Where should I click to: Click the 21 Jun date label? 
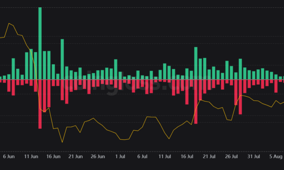click(76, 156)
